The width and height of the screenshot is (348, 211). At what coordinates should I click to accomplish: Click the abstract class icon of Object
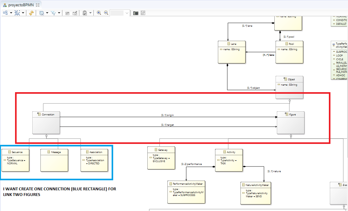coord(285,79)
